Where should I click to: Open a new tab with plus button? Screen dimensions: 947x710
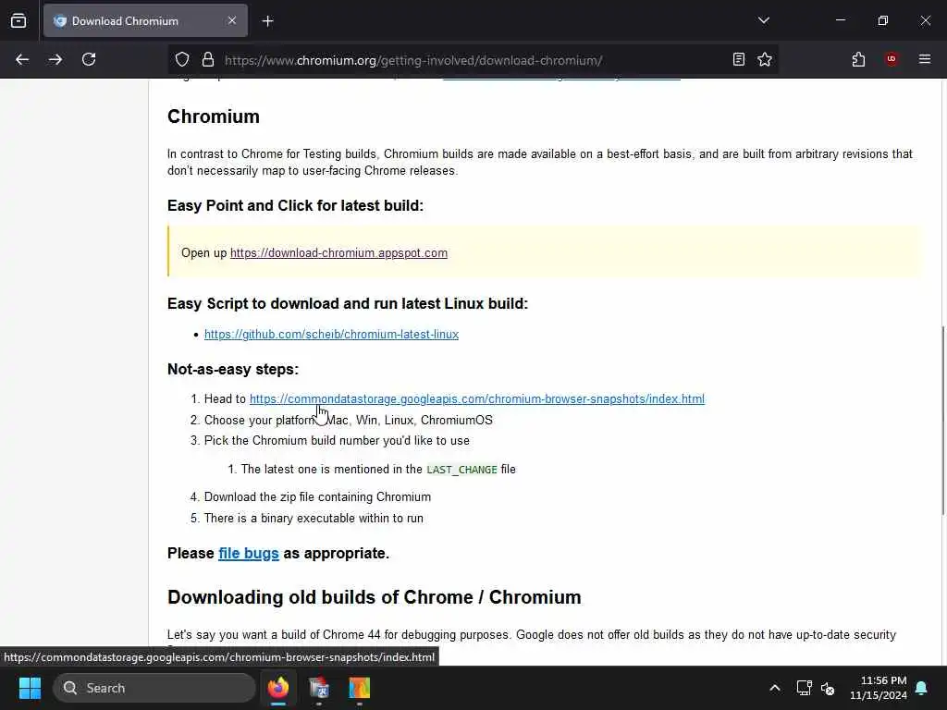click(267, 21)
